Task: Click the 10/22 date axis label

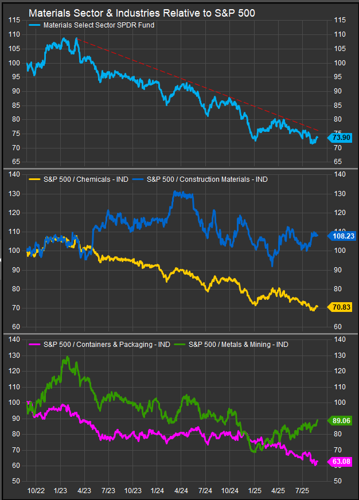Action: point(36,491)
